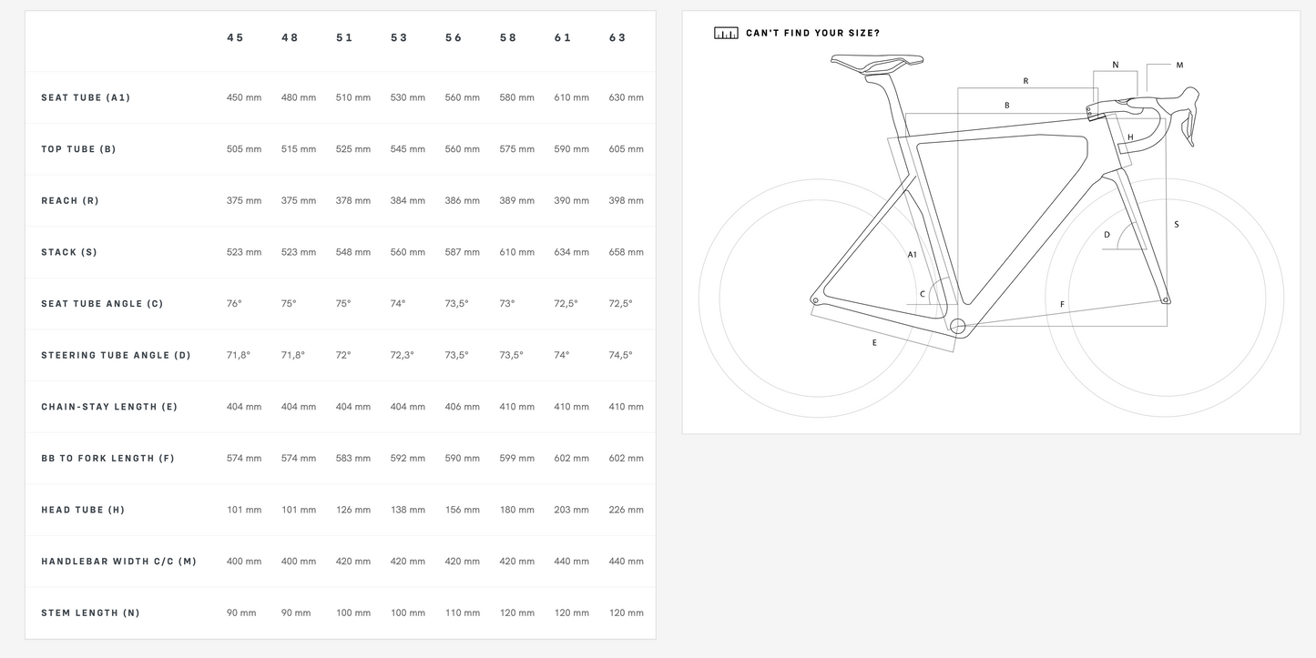Click the ruler icon beside Can't Find Your Size

(726, 33)
